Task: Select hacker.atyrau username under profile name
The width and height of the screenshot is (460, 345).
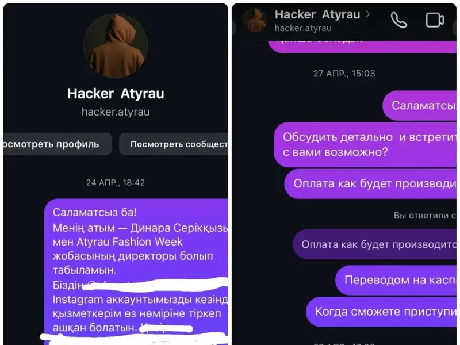Action: click(116, 112)
